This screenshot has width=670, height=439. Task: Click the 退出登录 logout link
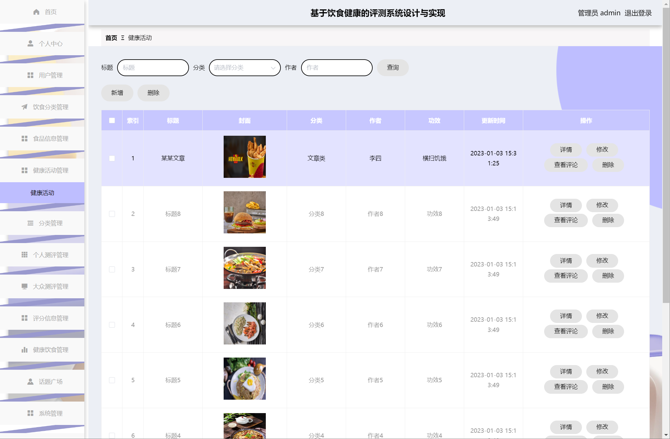tap(638, 13)
